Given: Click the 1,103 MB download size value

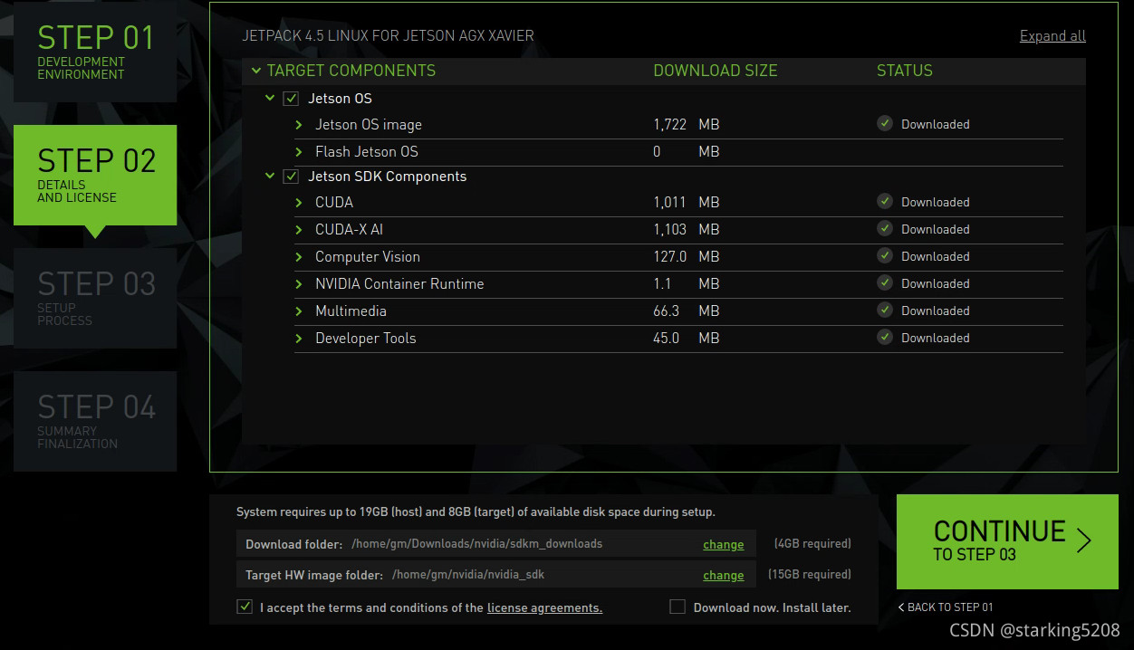Looking at the screenshot, I should point(686,230).
